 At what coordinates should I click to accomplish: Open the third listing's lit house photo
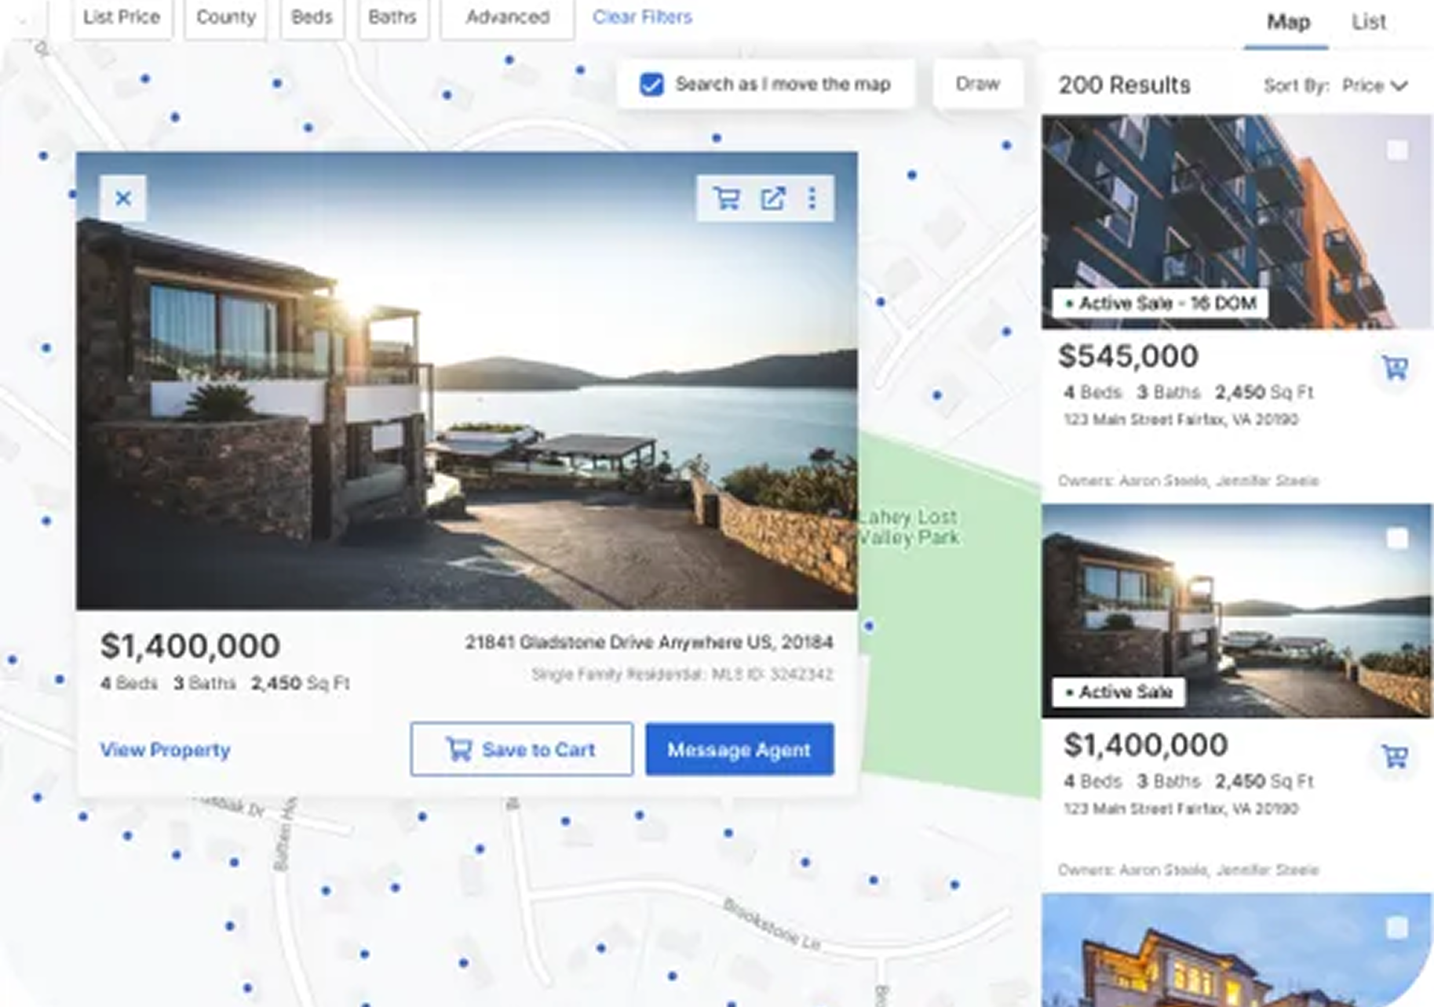point(1236,950)
